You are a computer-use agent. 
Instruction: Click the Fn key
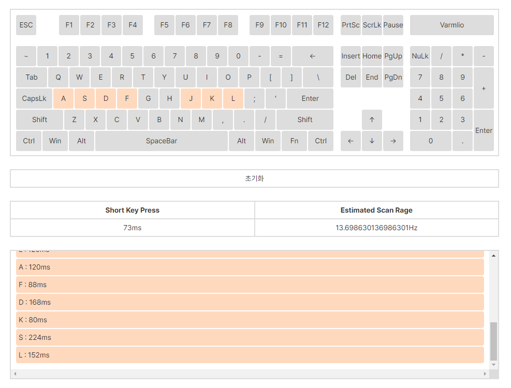294,141
